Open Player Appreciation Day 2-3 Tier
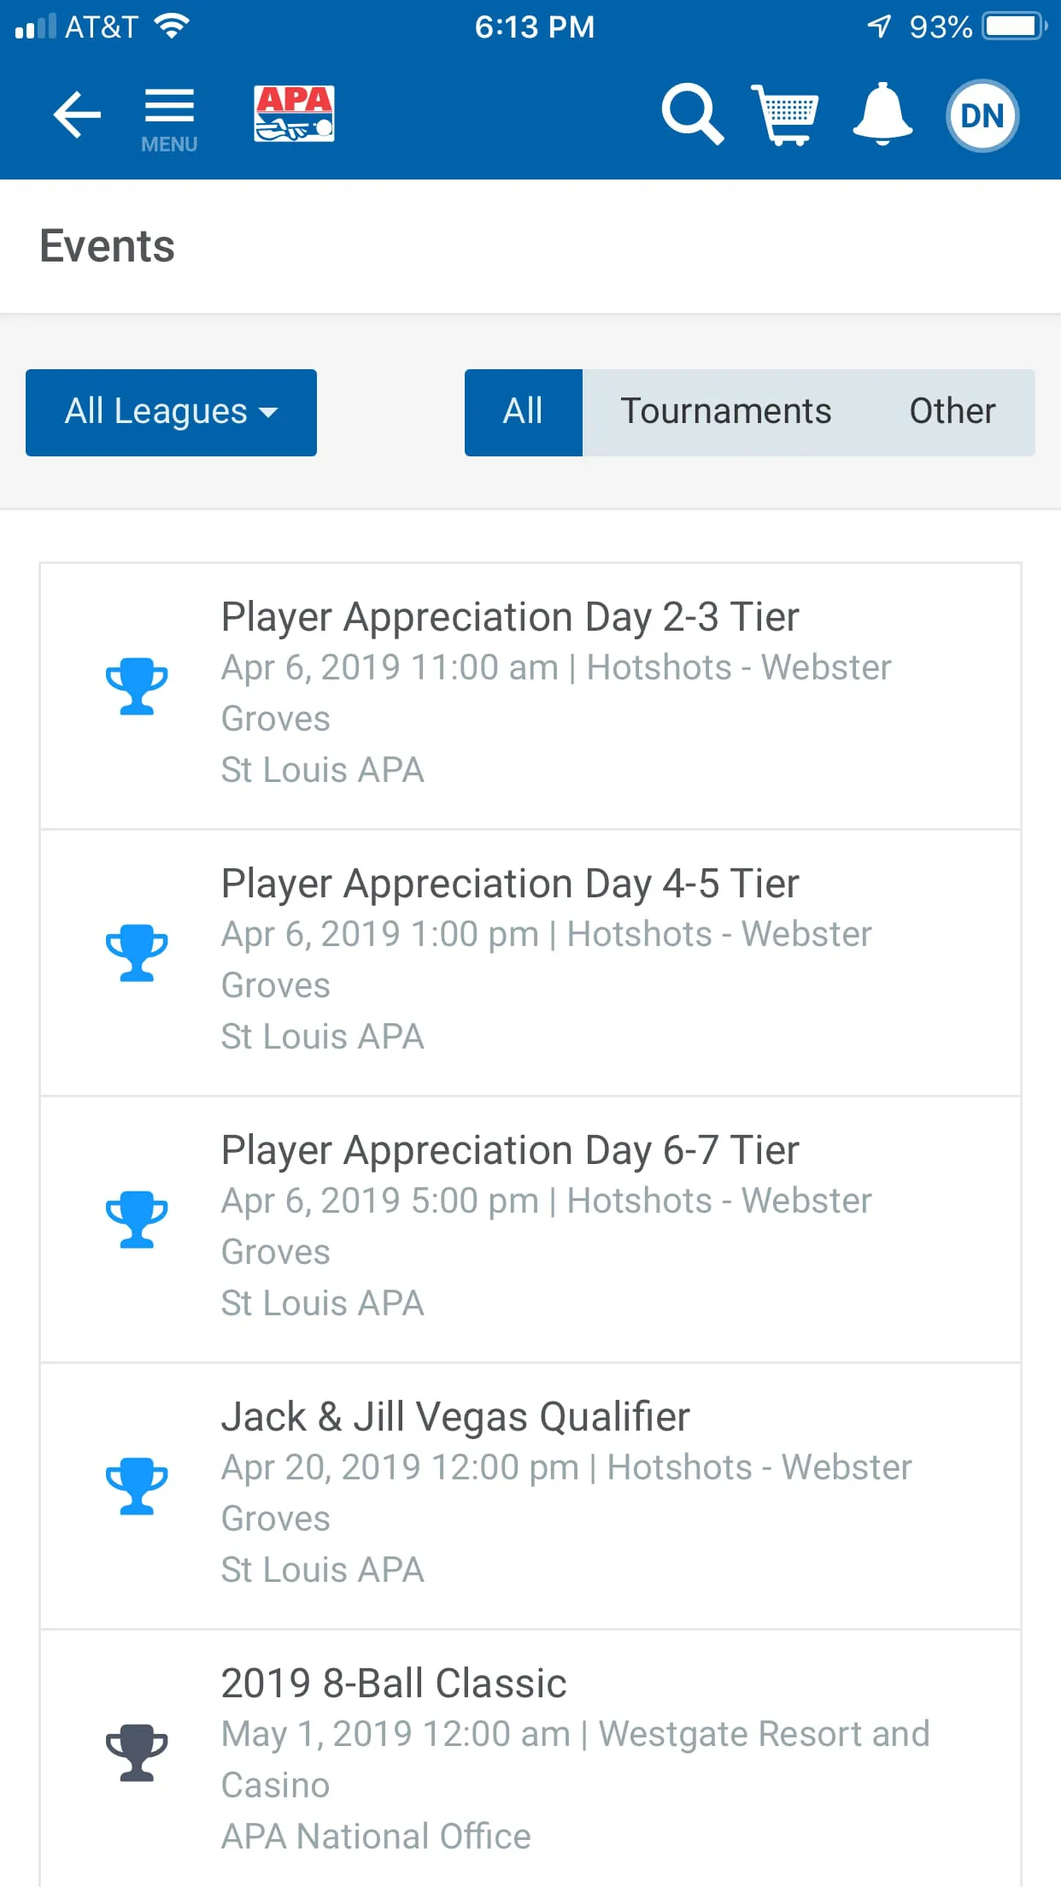Viewport: 1061px width, 1887px height. pos(510,617)
